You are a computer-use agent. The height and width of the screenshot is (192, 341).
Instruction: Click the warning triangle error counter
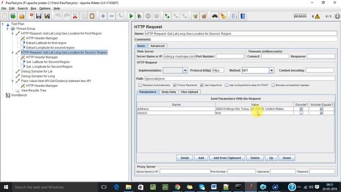(318, 17)
